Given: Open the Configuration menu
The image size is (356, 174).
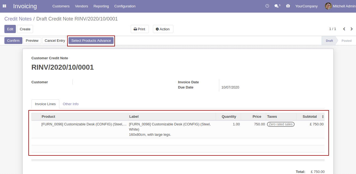Looking at the screenshot, I should 125,6.
